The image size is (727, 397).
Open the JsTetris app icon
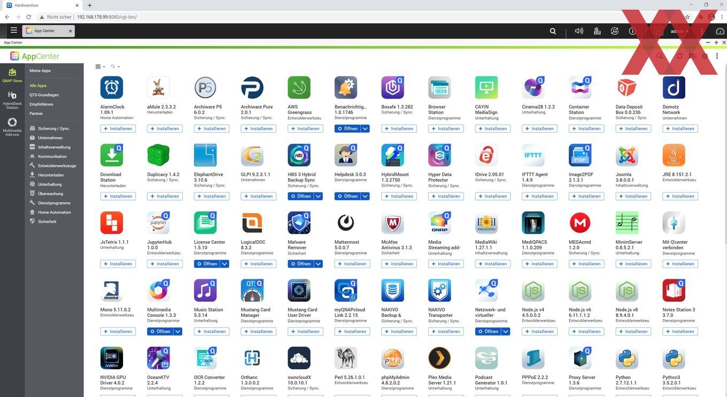tap(112, 223)
